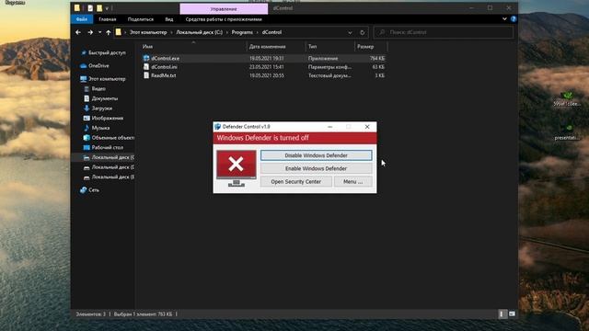Click Локальный диск (C:) breadcrumb
The height and width of the screenshot is (331, 589).
pos(199,32)
